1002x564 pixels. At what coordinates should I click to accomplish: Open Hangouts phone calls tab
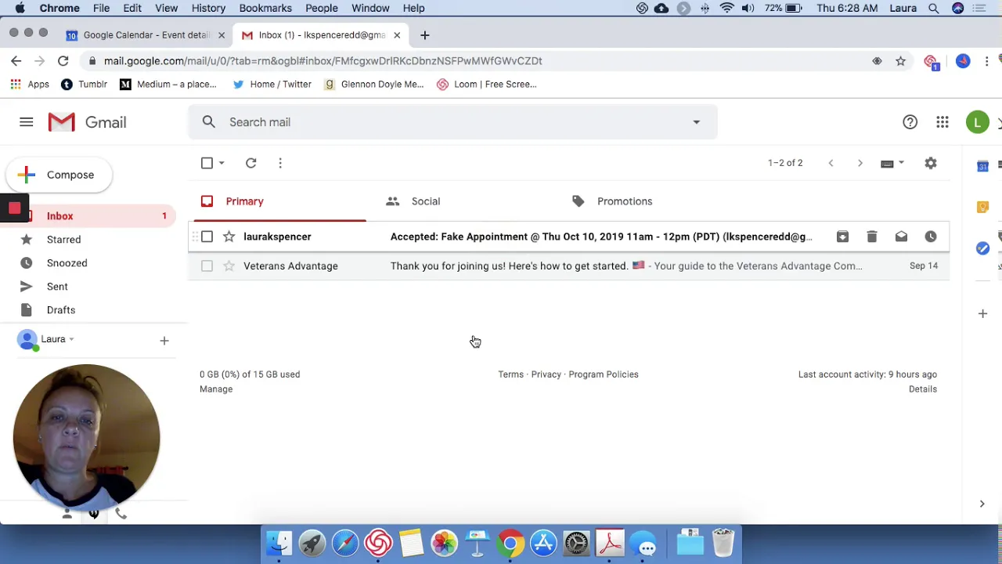coord(121,514)
